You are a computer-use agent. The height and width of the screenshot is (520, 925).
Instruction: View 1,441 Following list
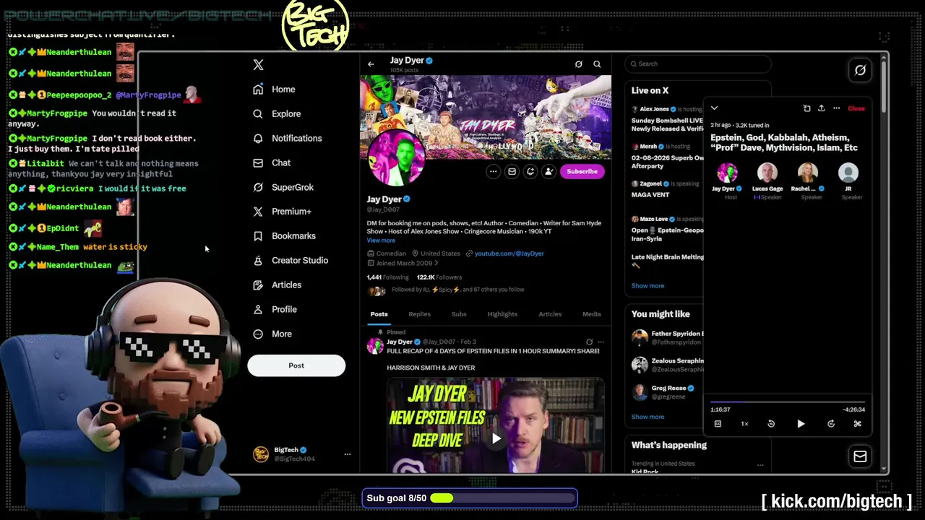click(x=387, y=277)
